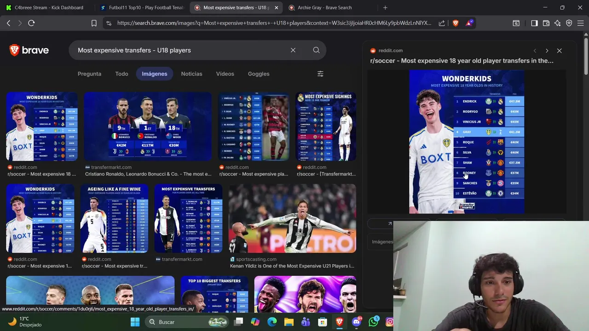The height and width of the screenshot is (331, 589).
Task: Click the large Wonderkids preview image
Action: (467, 142)
